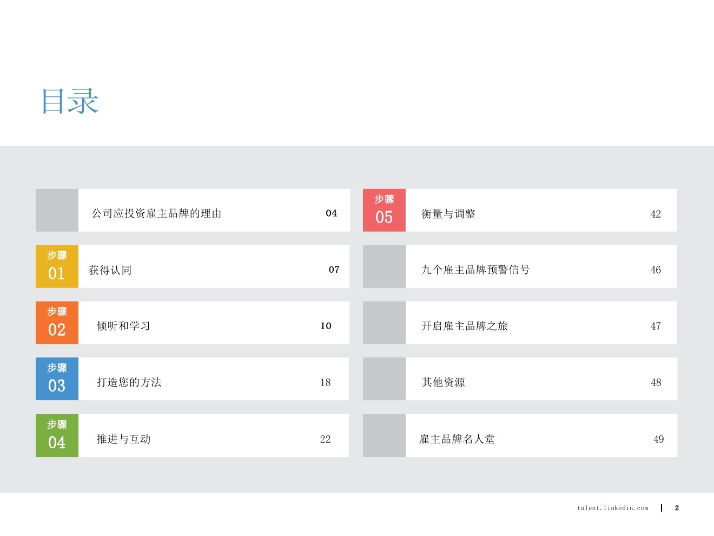Image resolution: width=714 pixels, height=536 pixels.
Task: Click gray square beside 其他资源
Action: click(x=384, y=379)
